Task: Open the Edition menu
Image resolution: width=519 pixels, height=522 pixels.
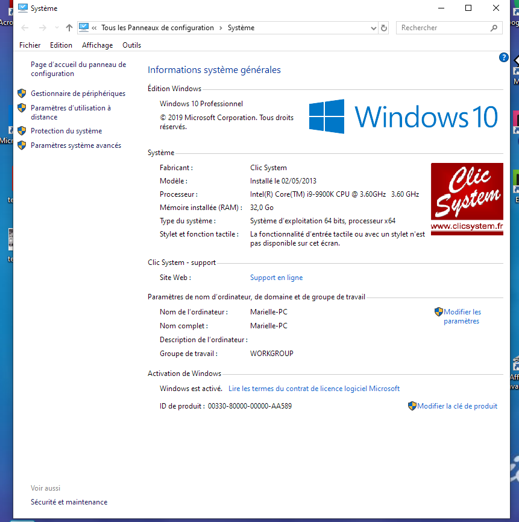Action: coord(61,45)
